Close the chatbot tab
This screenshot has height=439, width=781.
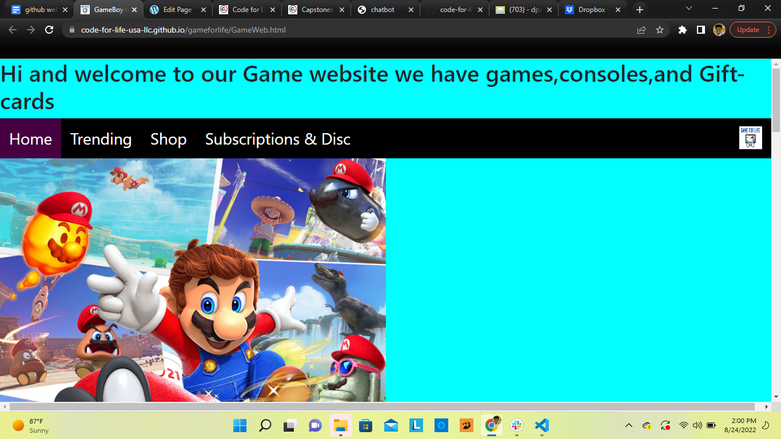[x=411, y=10]
